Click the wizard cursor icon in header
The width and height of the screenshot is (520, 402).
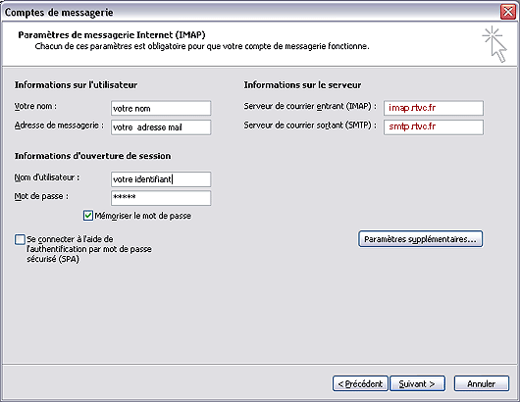[x=494, y=44]
